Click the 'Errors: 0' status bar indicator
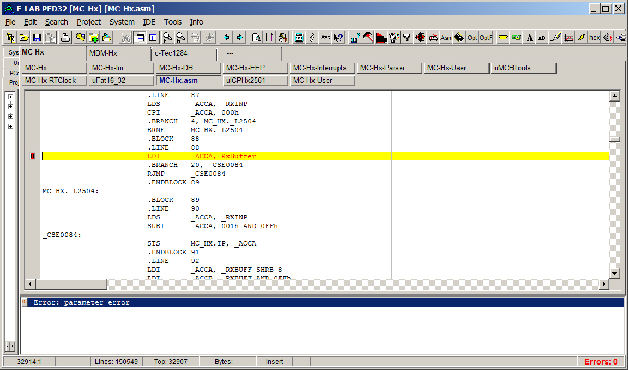The height and width of the screenshot is (370, 628). click(x=601, y=362)
